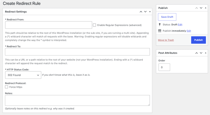Enable Regular Expressions checkbox
210x115 pixels.
point(94,25)
